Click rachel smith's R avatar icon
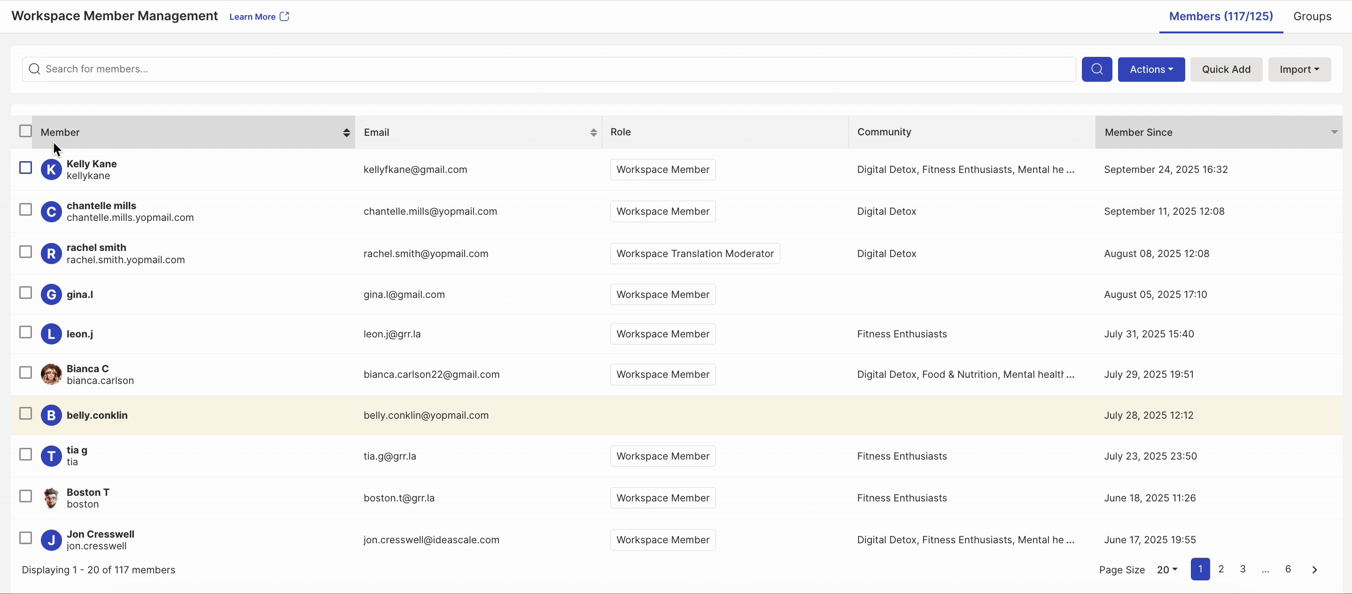Image resolution: width=1352 pixels, height=594 pixels. pos(51,254)
